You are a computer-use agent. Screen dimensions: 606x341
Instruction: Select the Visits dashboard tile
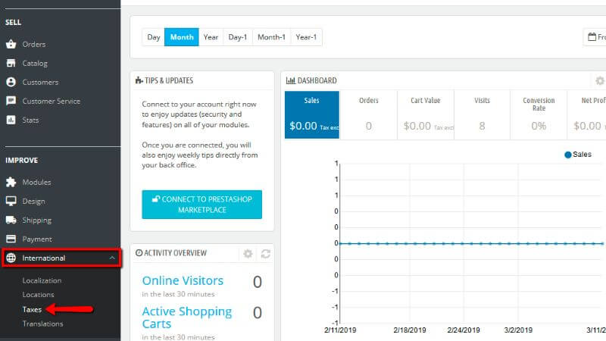[x=482, y=115]
